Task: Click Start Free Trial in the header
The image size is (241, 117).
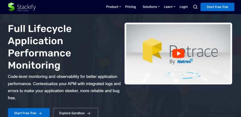Action: pyautogui.click(x=217, y=7)
